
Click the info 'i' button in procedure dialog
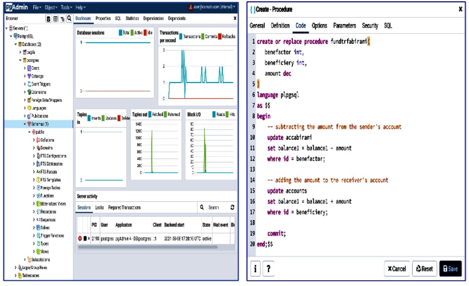click(256, 268)
